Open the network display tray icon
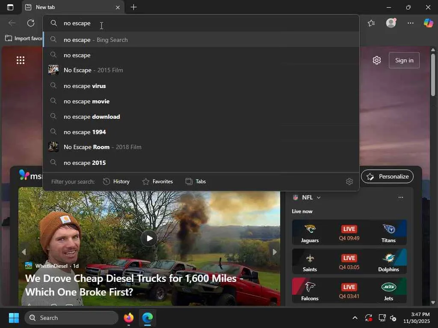 382,318
